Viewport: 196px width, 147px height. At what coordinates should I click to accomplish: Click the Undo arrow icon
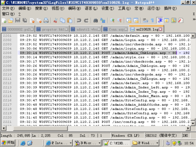[79, 20]
